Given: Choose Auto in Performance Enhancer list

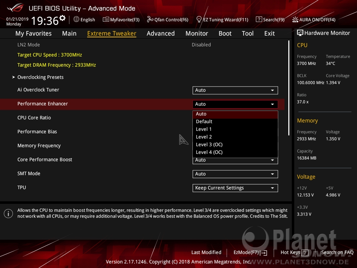Looking at the screenshot, I should pos(235,114).
